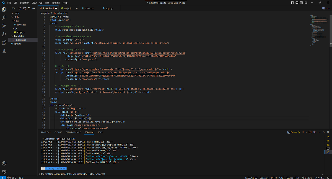Switch to the app.py editor tab
332x179 pixels.
[108, 8]
